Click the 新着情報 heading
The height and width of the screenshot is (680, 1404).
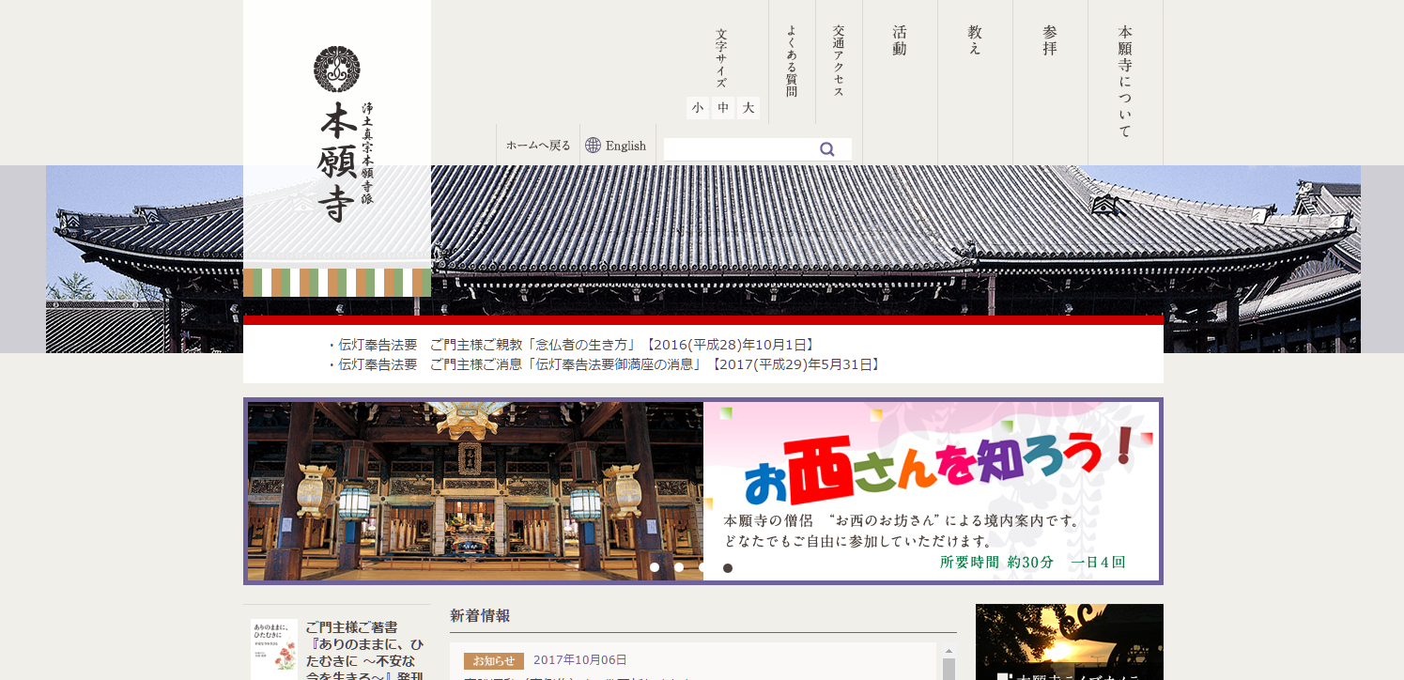point(480,616)
